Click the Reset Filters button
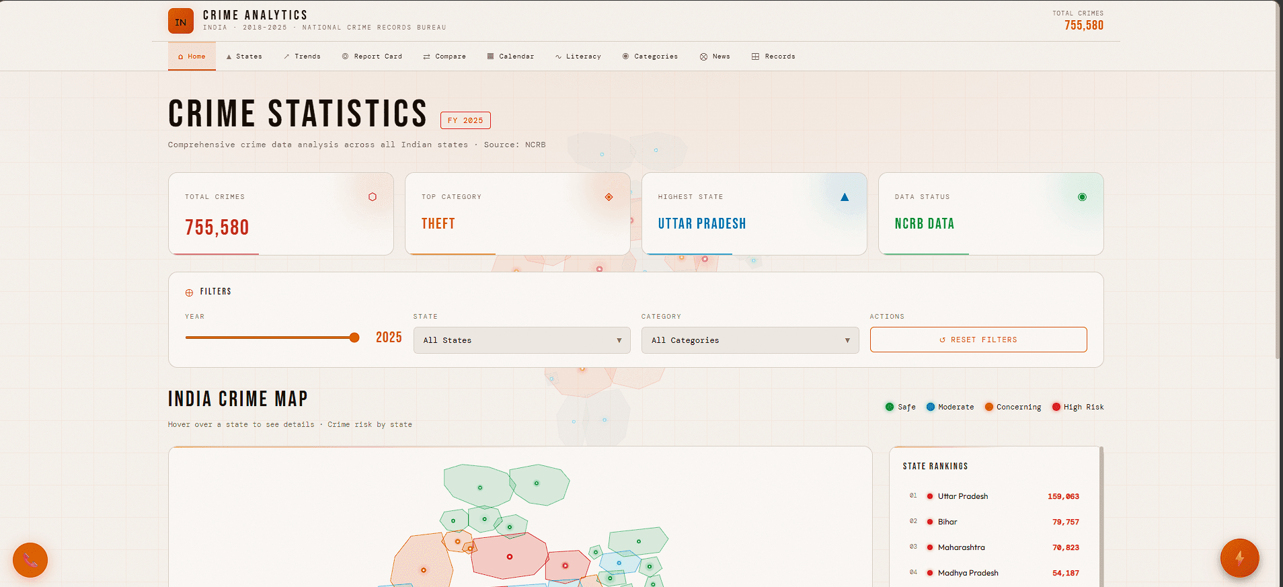Screen dimensions: 1283x587 pyautogui.click(x=978, y=340)
